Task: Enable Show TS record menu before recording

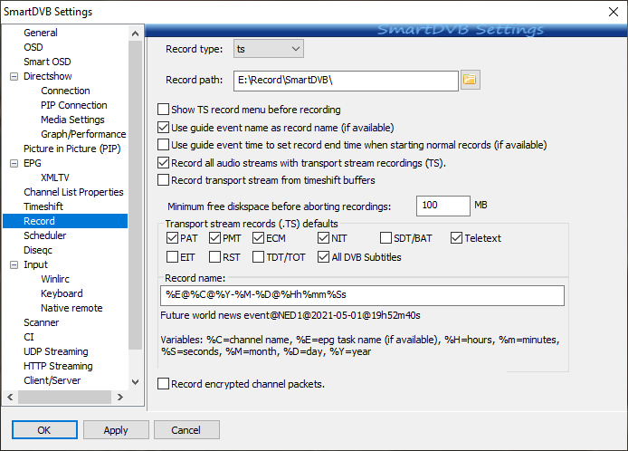Action: tap(163, 110)
